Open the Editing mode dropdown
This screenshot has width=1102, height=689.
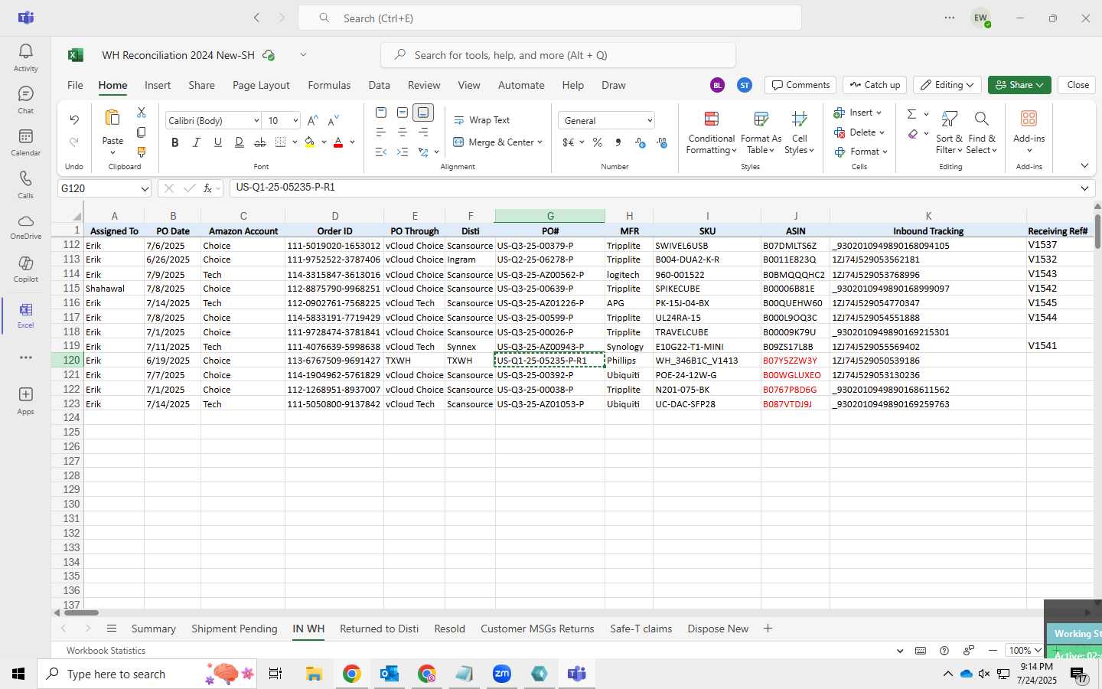(x=947, y=85)
